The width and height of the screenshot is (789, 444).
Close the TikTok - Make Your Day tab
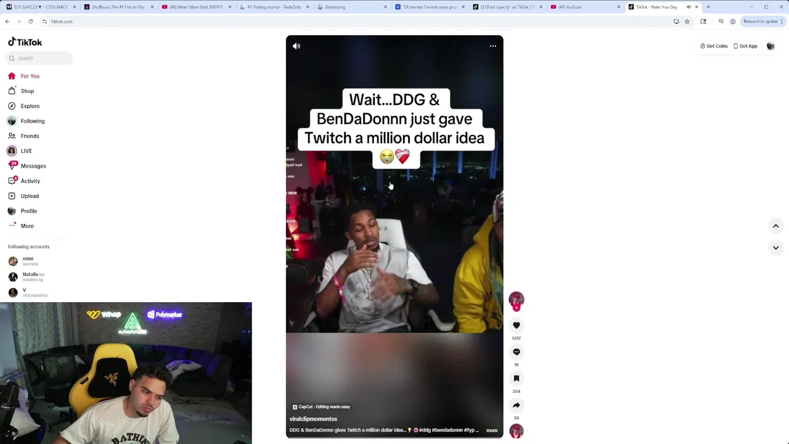(x=697, y=7)
